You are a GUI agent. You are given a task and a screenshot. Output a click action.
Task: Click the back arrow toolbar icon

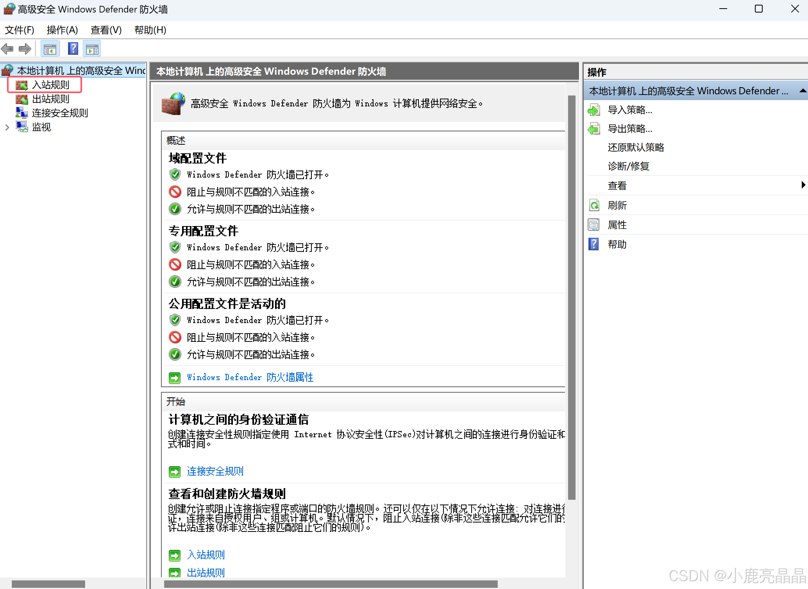click(x=7, y=49)
